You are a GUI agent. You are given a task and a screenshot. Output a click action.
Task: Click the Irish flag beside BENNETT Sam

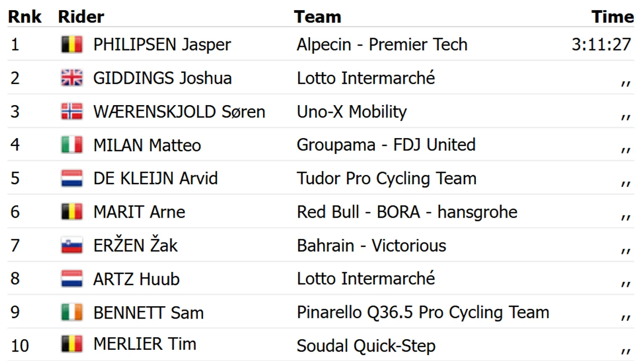72,312
